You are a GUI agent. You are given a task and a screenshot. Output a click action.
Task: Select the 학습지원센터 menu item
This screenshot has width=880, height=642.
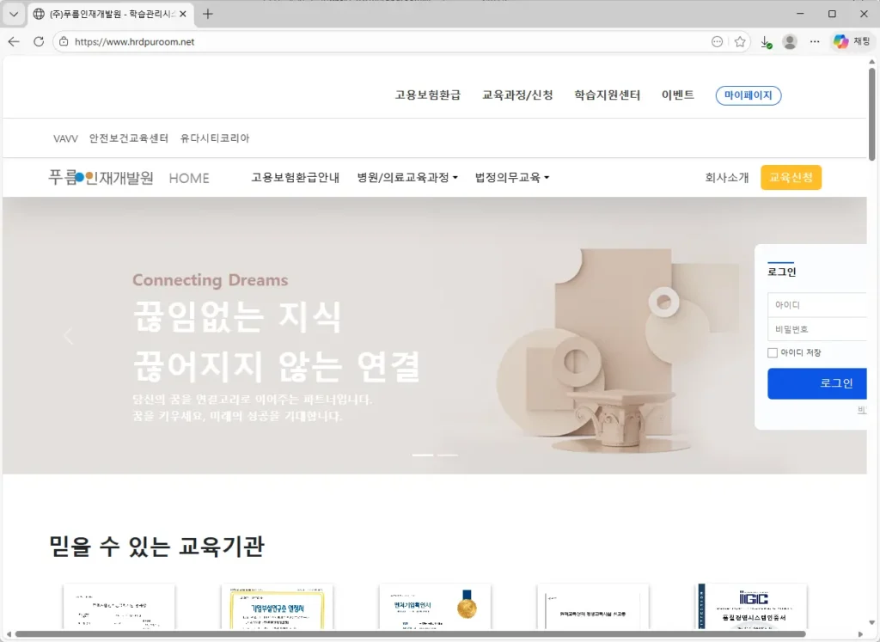tap(608, 95)
